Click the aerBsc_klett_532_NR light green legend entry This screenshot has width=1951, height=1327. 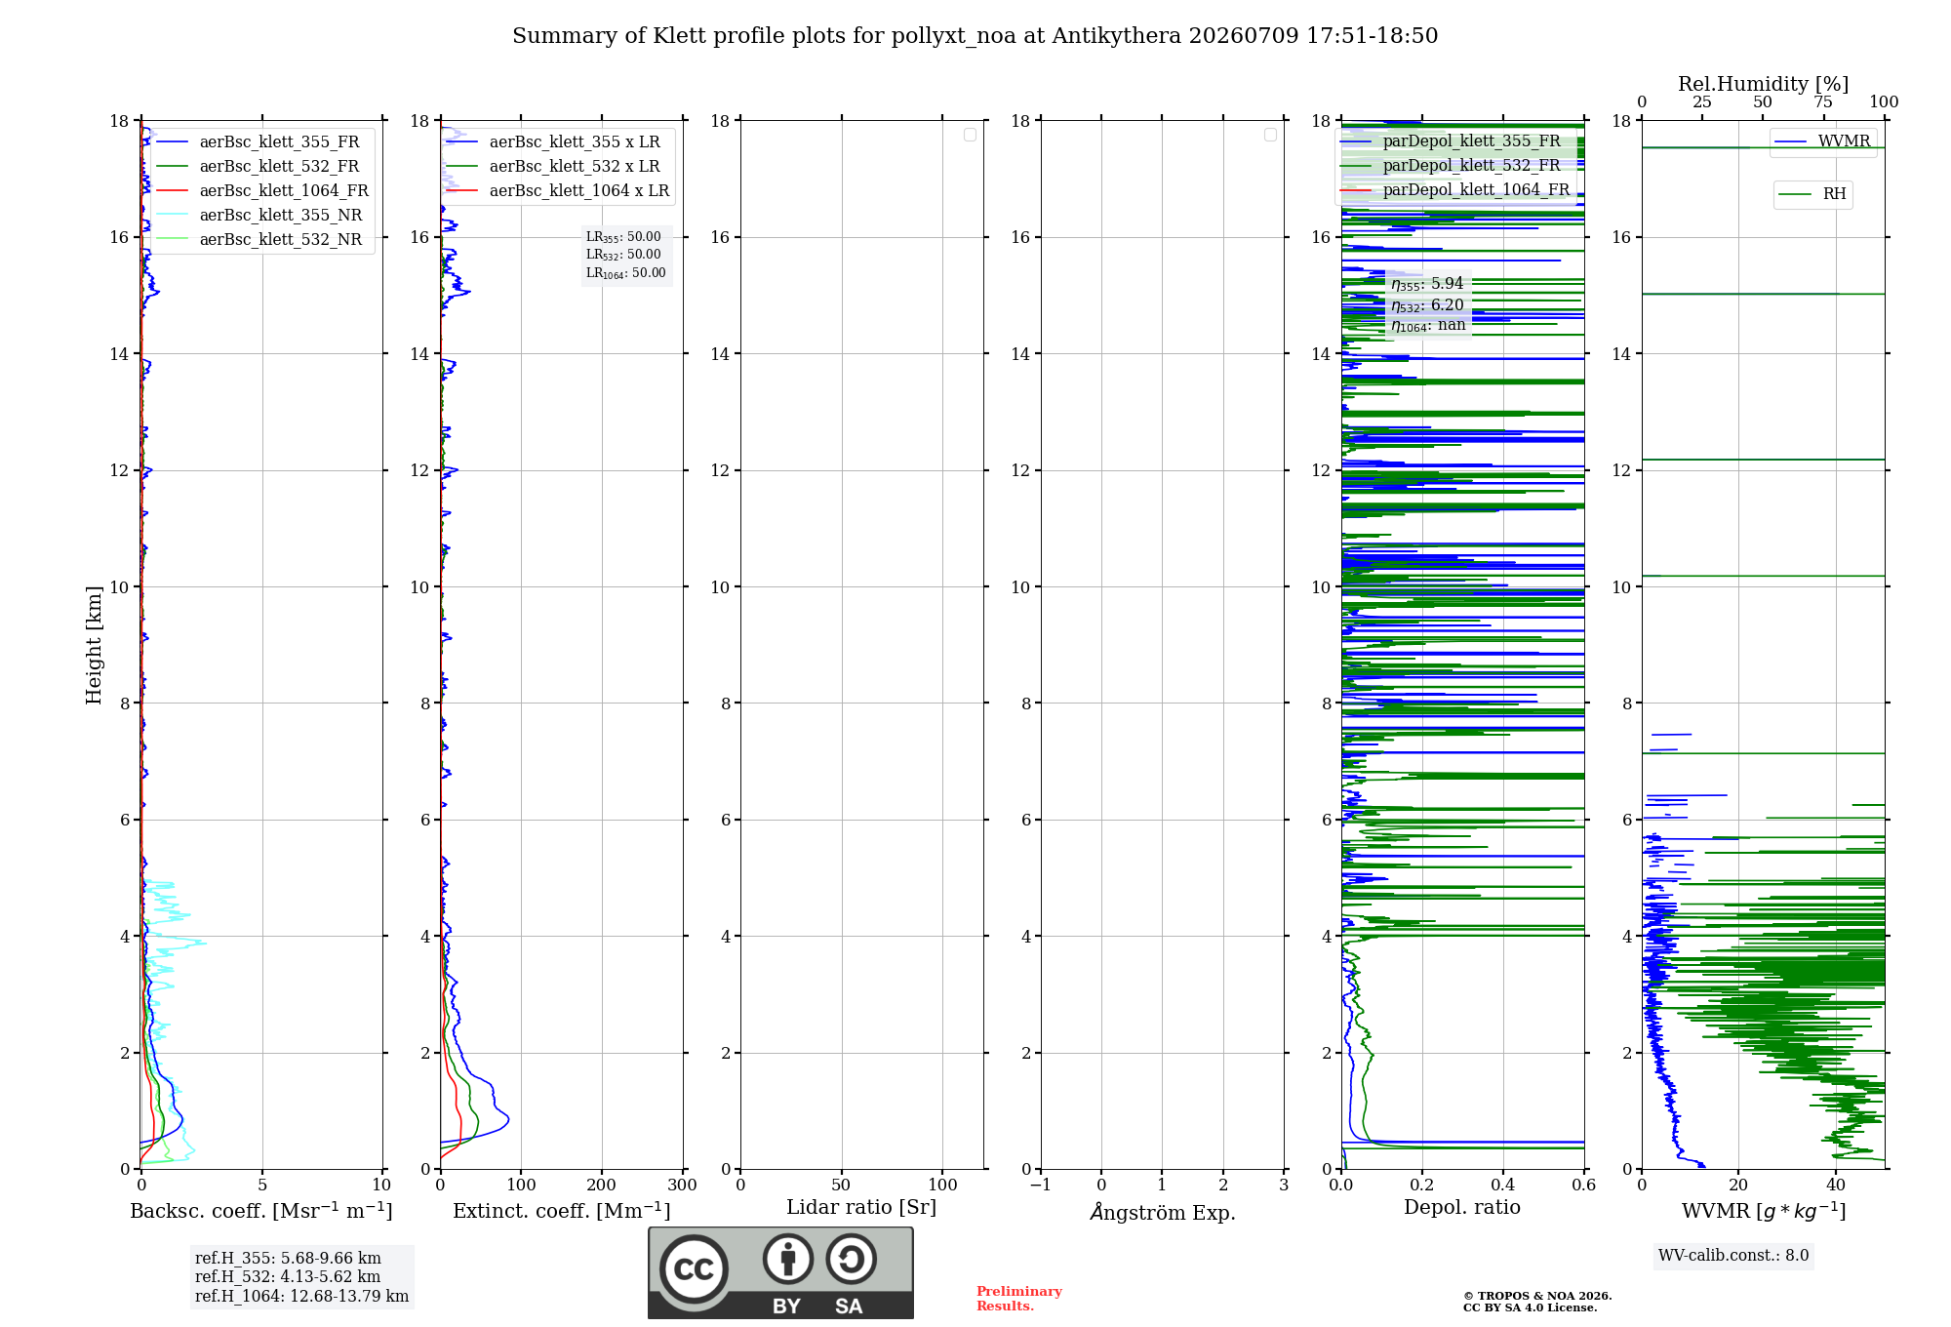coord(259,240)
